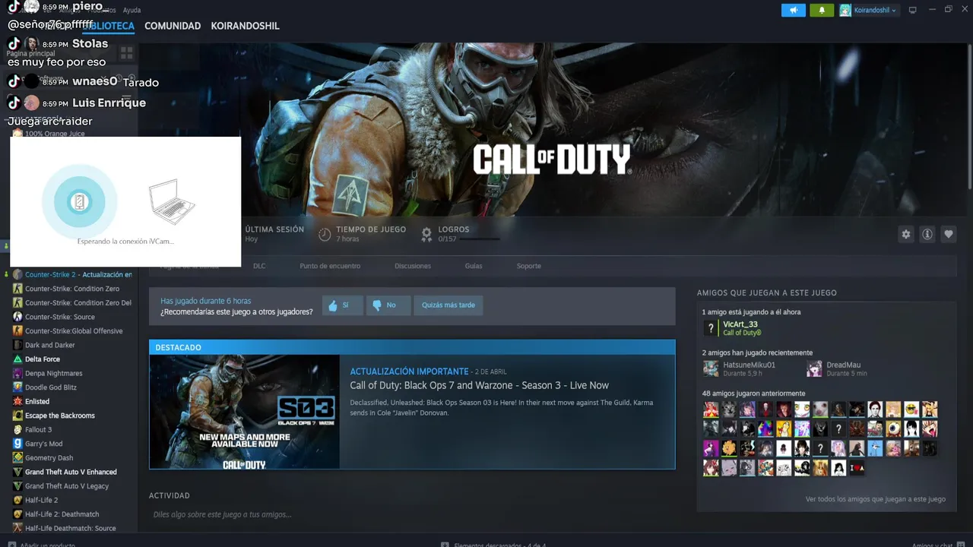This screenshot has width=973, height=547.
Task: Click the Counter-Strike: Source icon
Action: [x=17, y=318]
